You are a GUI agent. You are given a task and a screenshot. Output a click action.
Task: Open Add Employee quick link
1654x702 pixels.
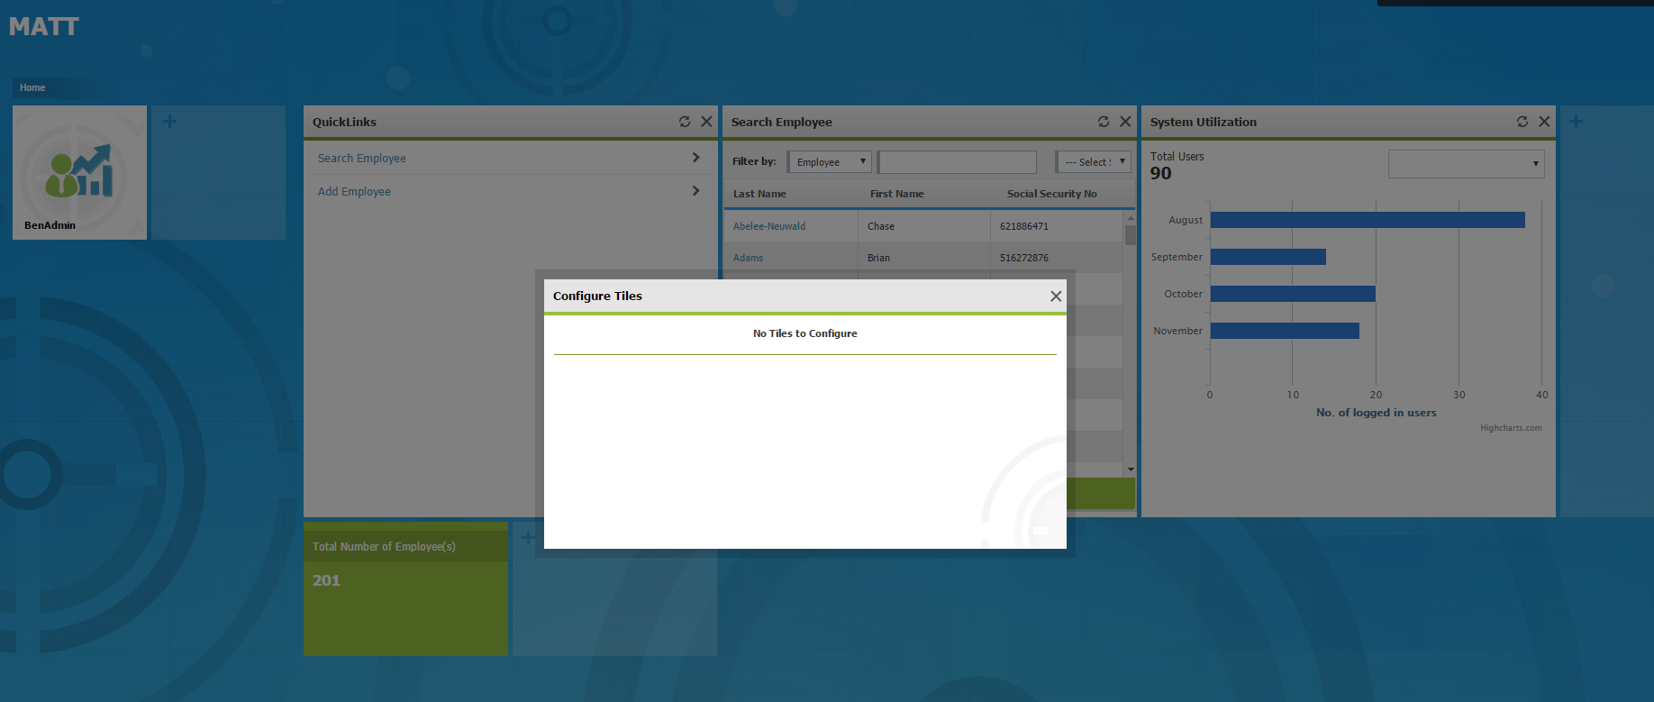pos(354,192)
